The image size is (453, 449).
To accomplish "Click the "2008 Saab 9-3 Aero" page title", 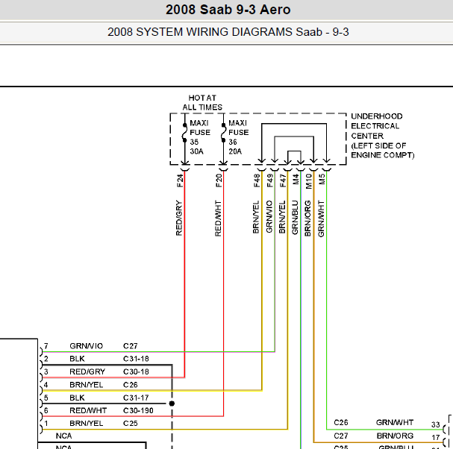I will [x=228, y=10].
